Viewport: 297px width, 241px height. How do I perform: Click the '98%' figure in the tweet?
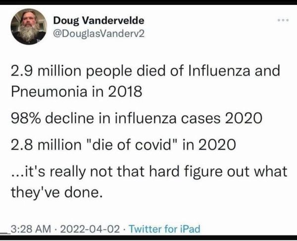pos(26,118)
